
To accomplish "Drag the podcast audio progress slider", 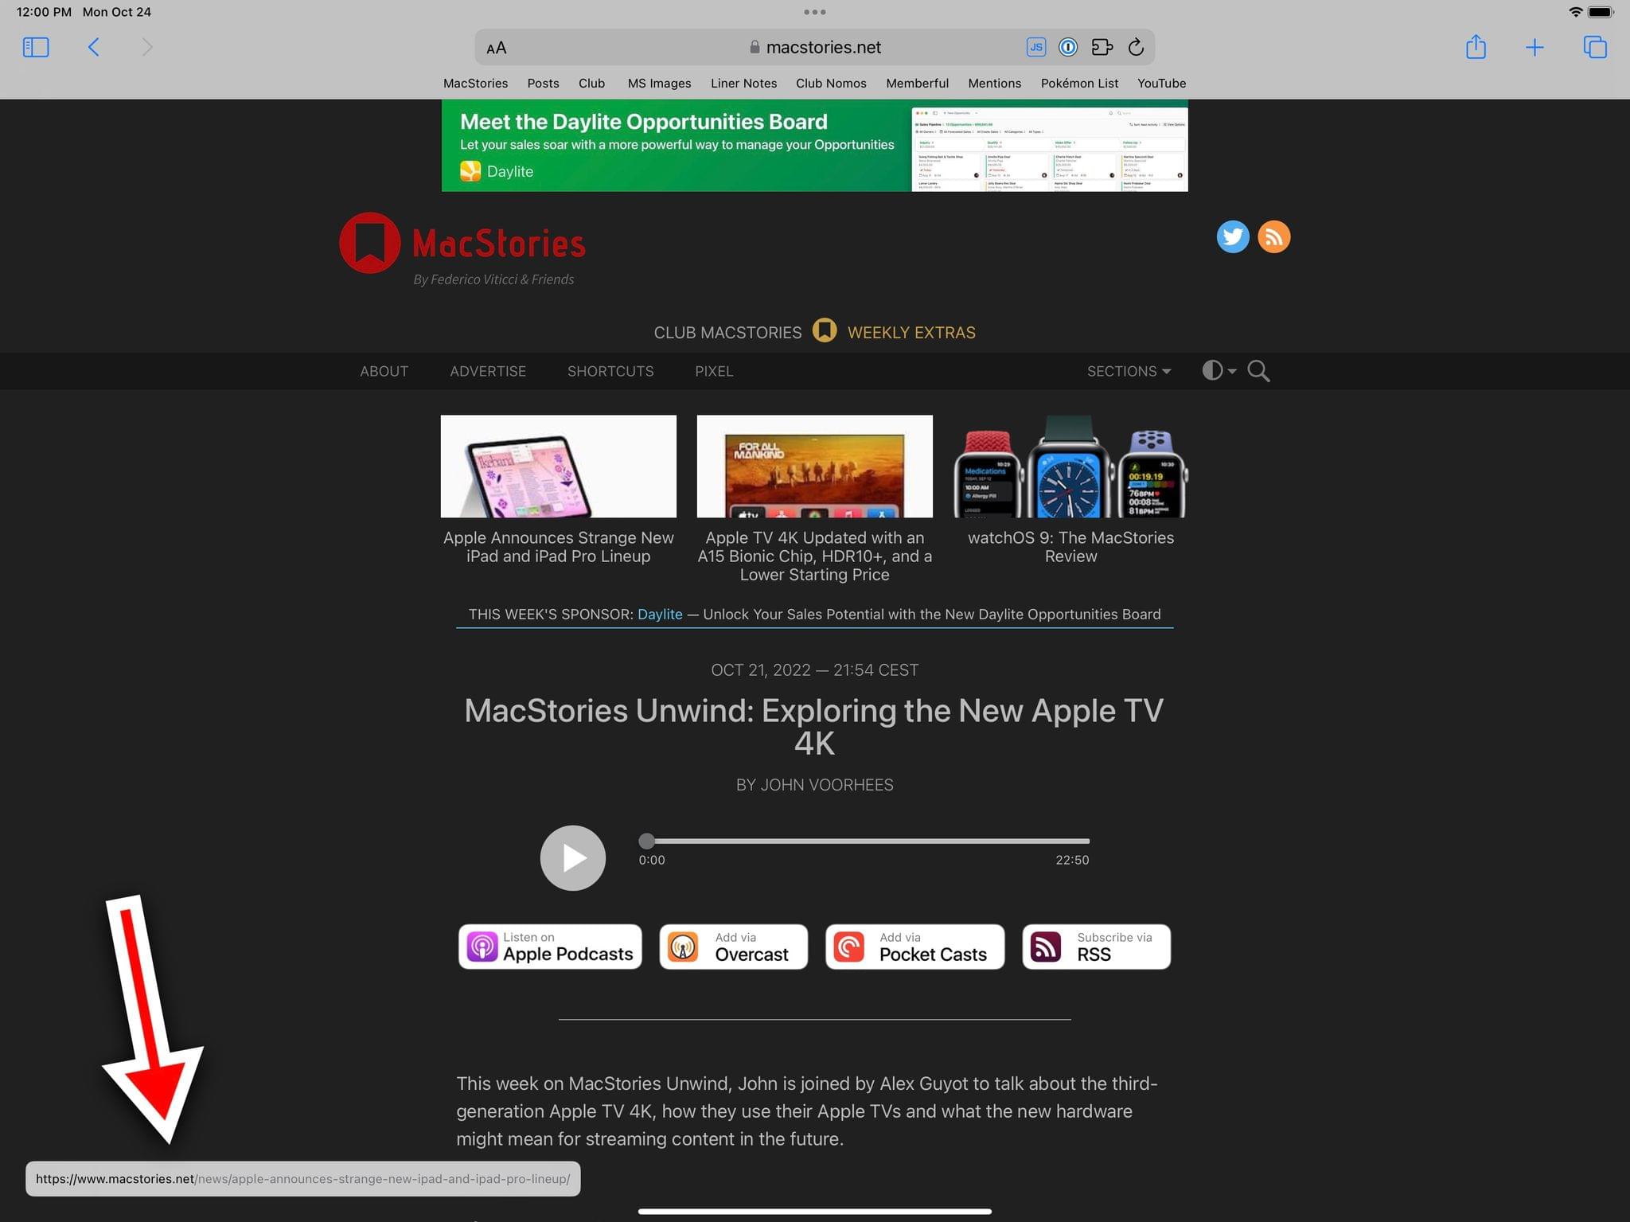I will point(645,841).
